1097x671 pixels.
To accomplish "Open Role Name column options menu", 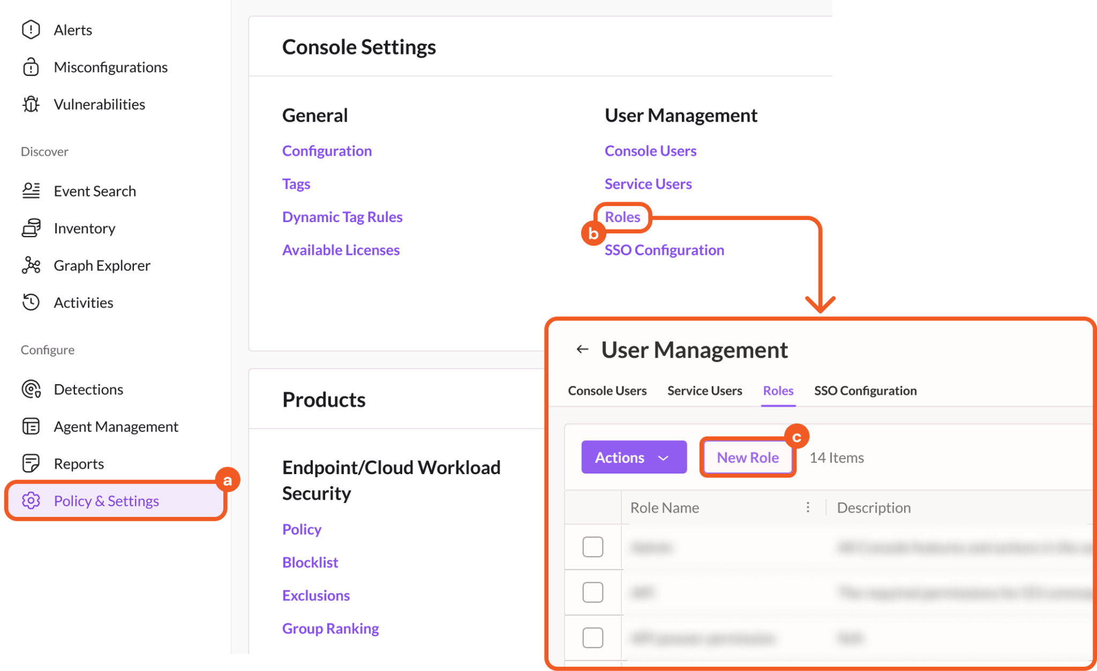I will [x=808, y=507].
